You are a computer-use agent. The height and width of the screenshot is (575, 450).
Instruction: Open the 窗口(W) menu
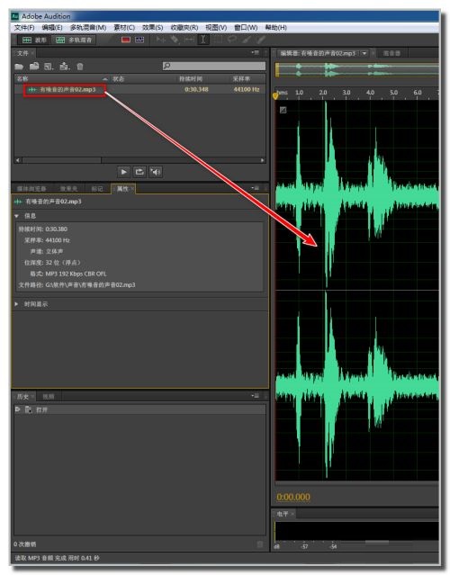[x=246, y=28]
